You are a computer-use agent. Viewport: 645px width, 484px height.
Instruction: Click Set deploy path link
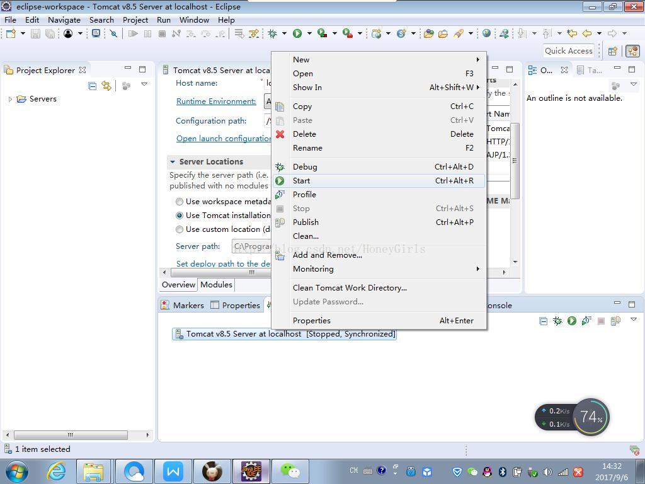click(224, 264)
